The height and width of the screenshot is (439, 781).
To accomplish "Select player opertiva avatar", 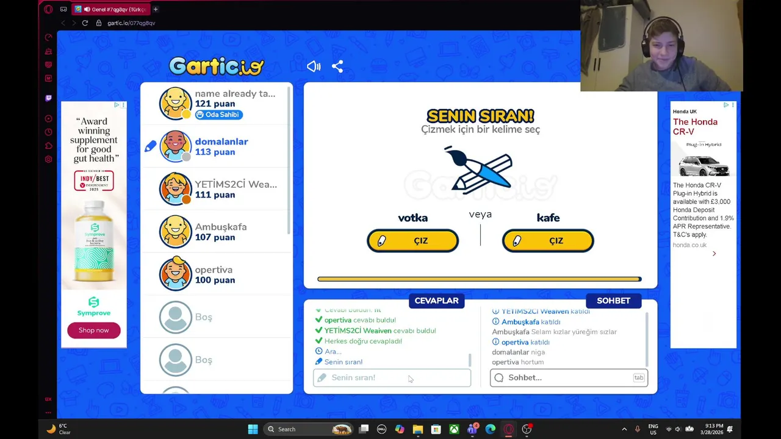I will tap(176, 274).
